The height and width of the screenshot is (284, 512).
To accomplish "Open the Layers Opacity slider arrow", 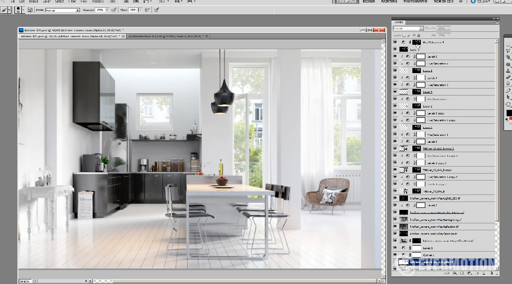I will point(449,28).
